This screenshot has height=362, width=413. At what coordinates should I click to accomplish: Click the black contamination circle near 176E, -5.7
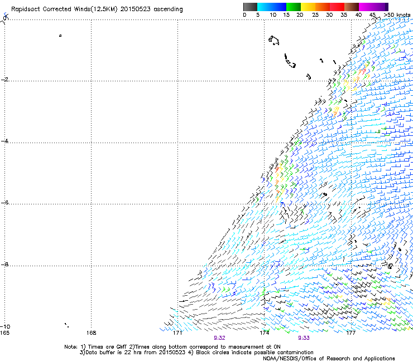pyautogui.click(x=325, y=194)
